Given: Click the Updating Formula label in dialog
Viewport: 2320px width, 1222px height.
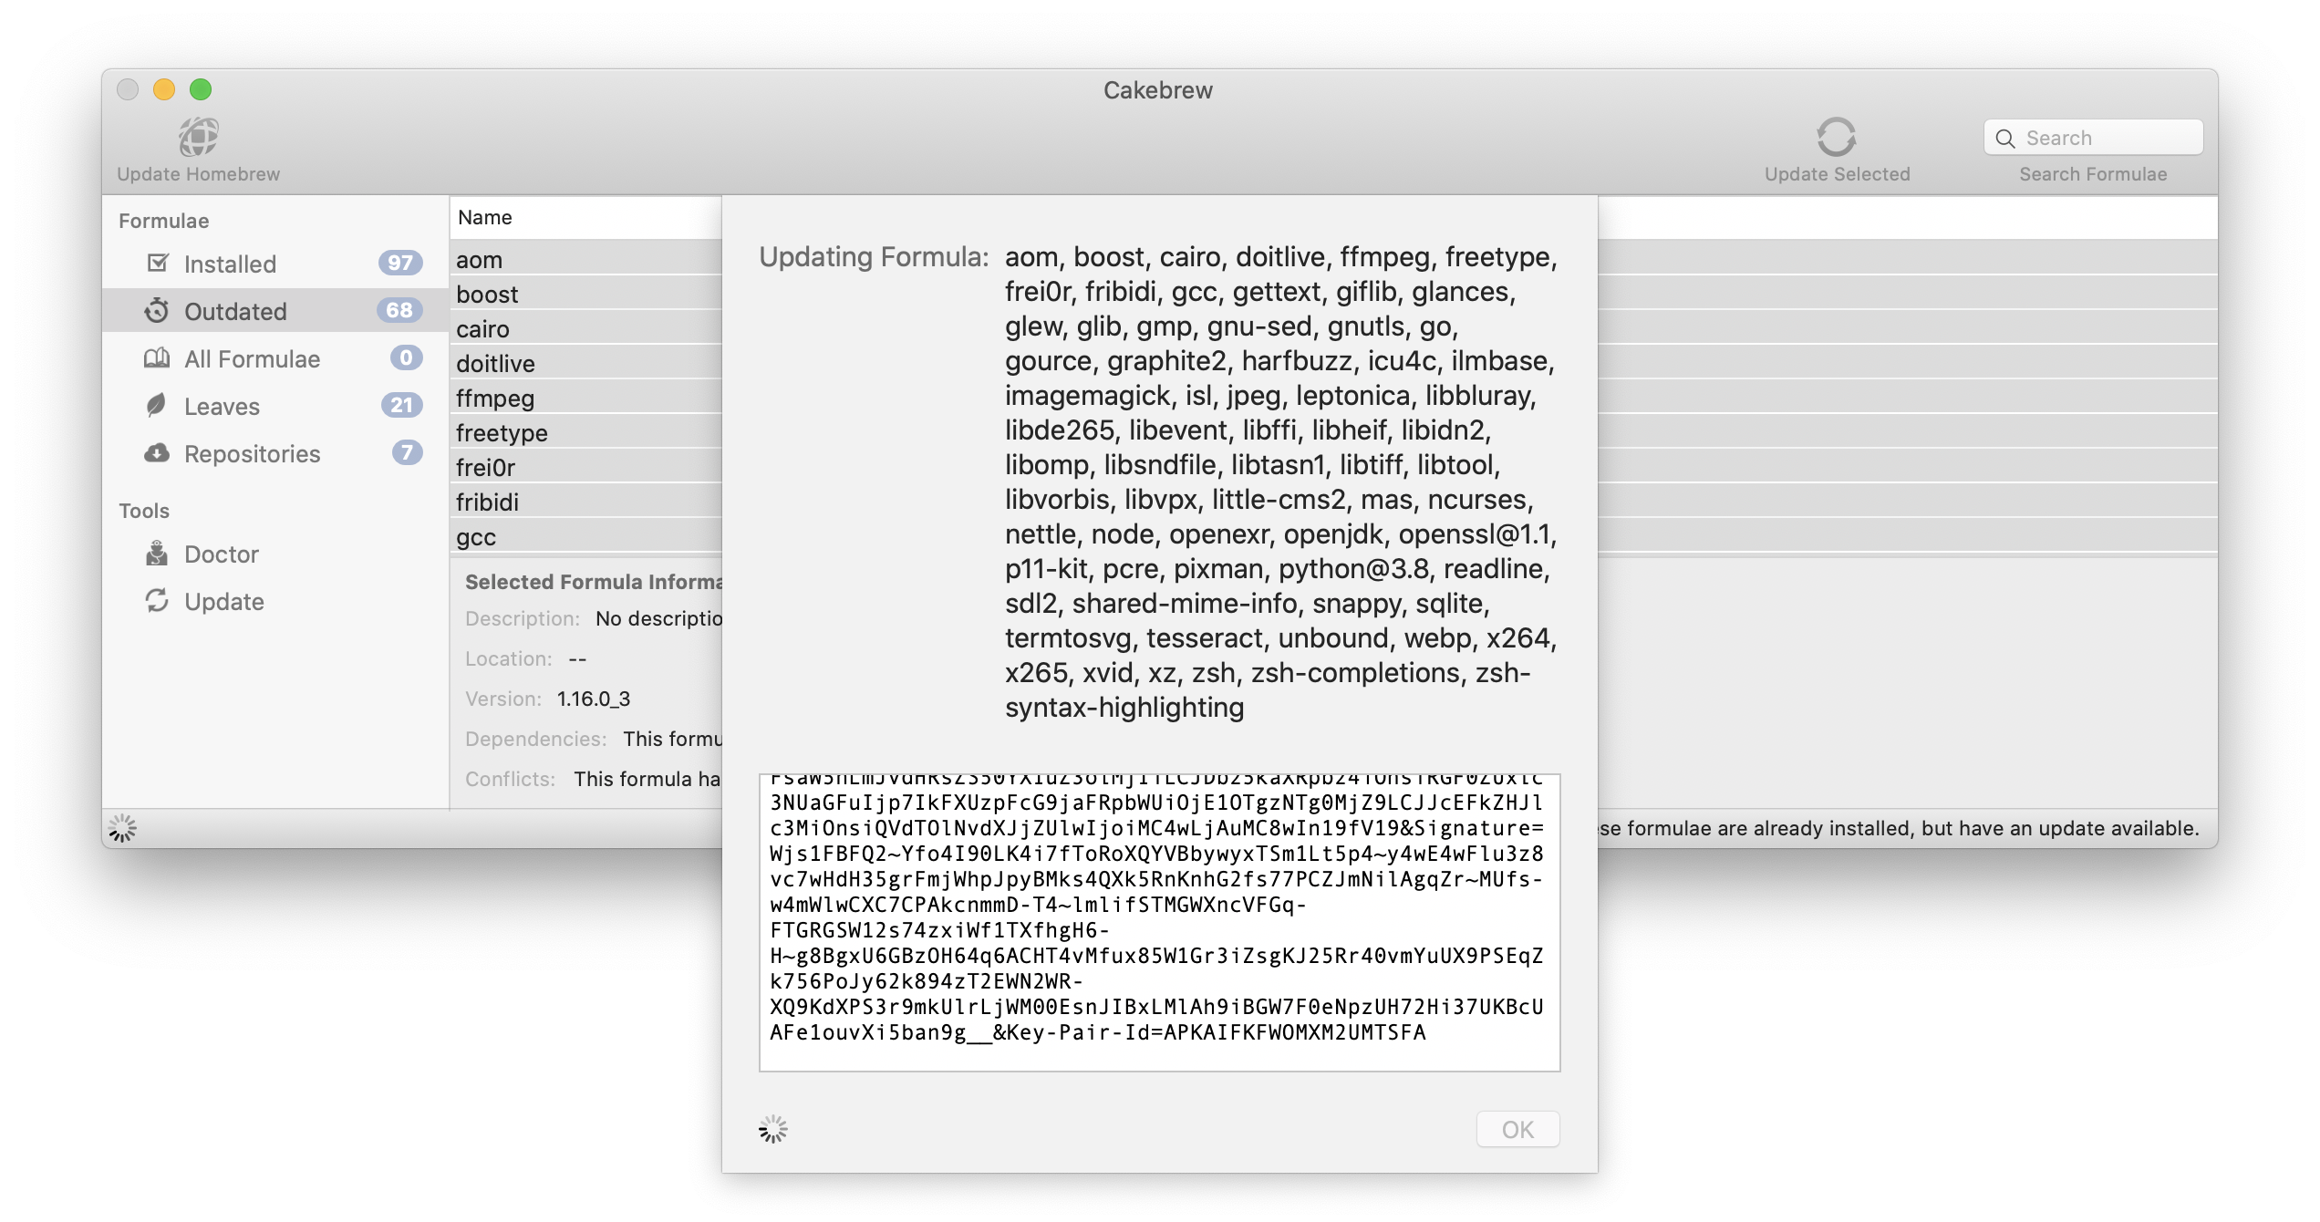Looking at the screenshot, I should click(874, 257).
